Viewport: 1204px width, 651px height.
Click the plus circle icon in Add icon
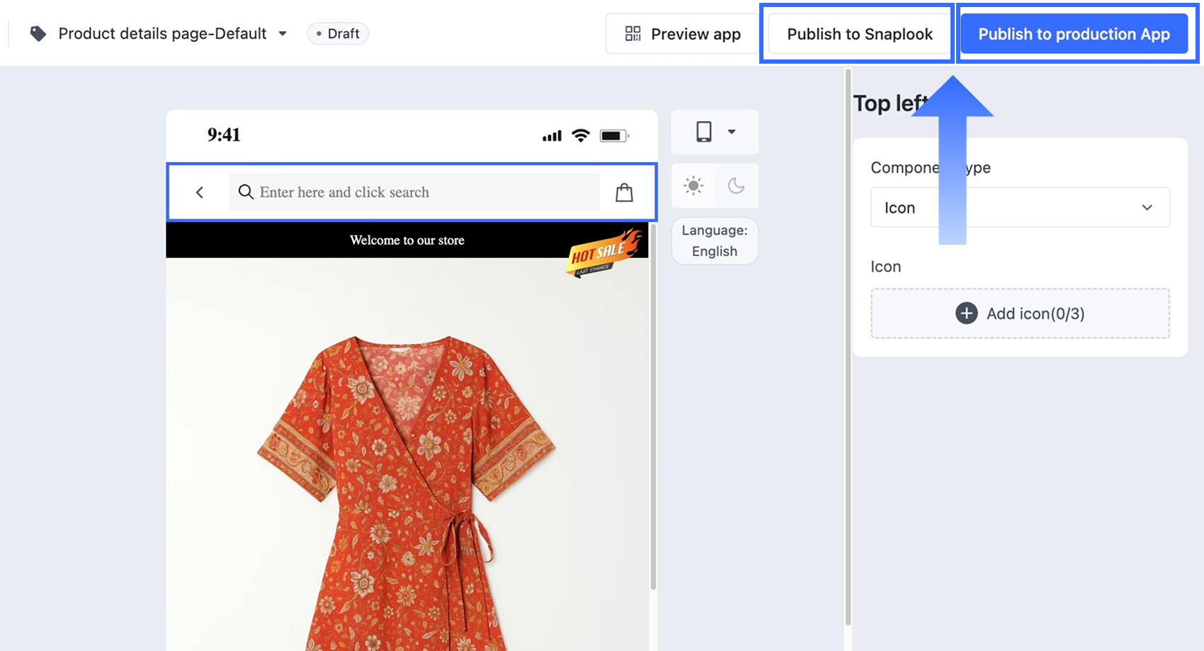[967, 313]
